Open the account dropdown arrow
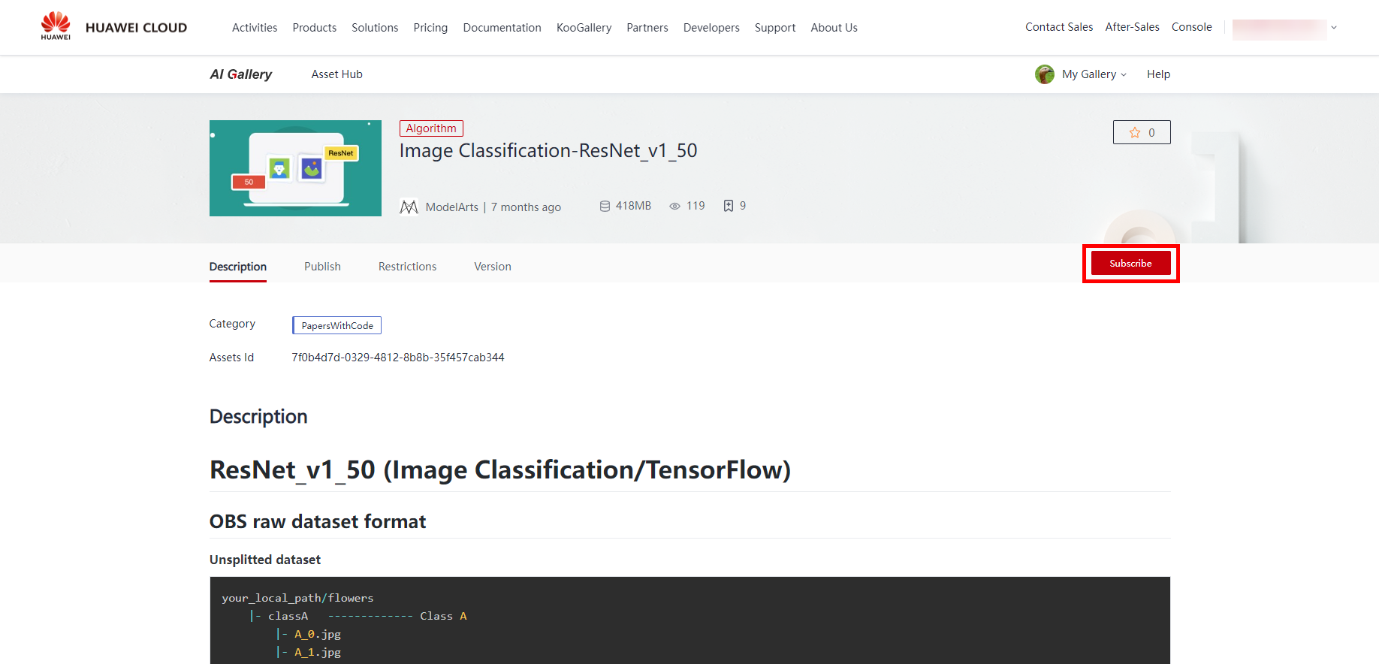The height and width of the screenshot is (664, 1379). pyautogui.click(x=1334, y=28)
